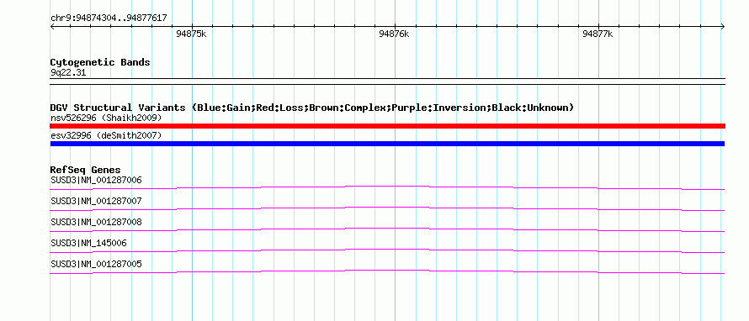This screenshot has height=321, width=749.
Task: Click the 94875k ruler tick label
Action: [x=191, y=34]
